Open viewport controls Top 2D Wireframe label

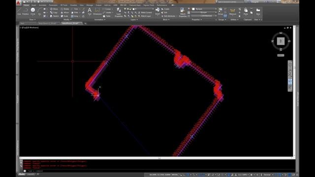30,28
